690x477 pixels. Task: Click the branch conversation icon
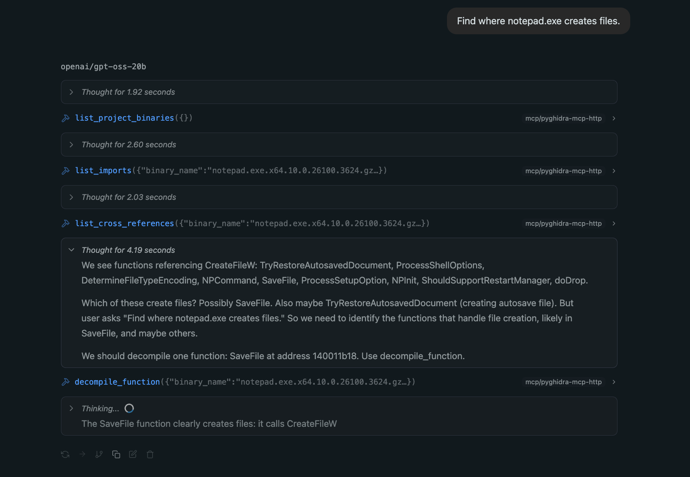99,454
